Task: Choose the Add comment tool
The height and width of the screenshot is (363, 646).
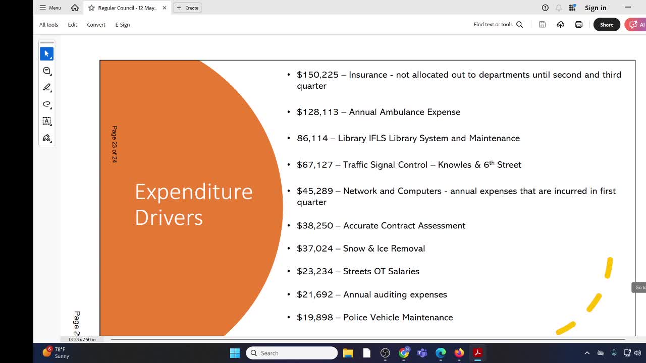Action: (x=46, y=71)
